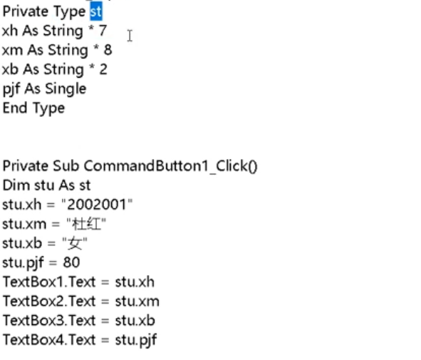Click 'stu.xh' on the TextBox1 line
The image size is (421, 360).
tap(135, 282)
